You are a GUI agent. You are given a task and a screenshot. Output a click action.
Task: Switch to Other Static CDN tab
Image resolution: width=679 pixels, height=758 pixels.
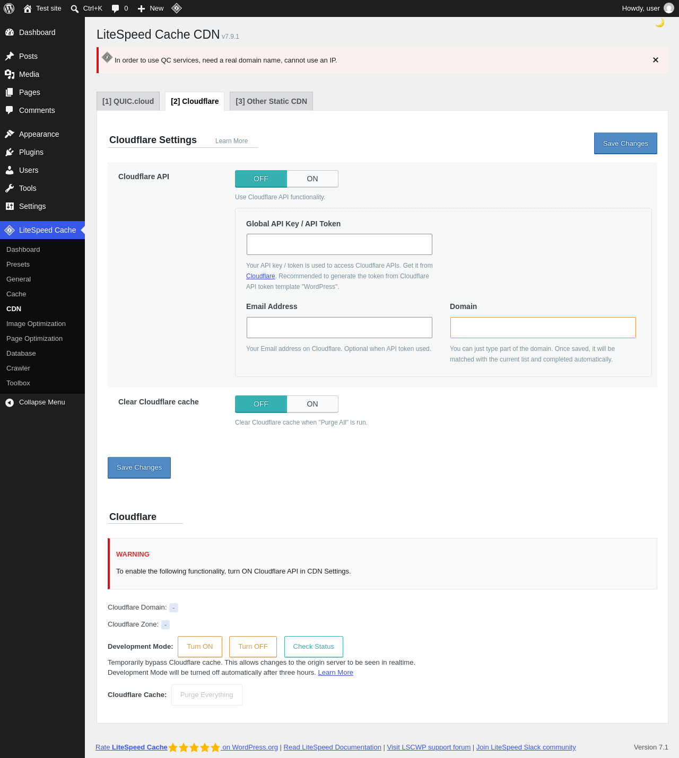click(271, 101)
